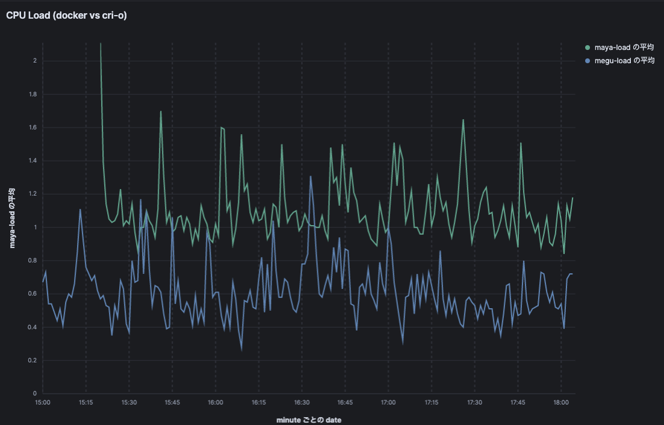Viewport: 664px width, 425px height.
Task: Click the 15:00 x-axis tick label
Action: [43, 403]
